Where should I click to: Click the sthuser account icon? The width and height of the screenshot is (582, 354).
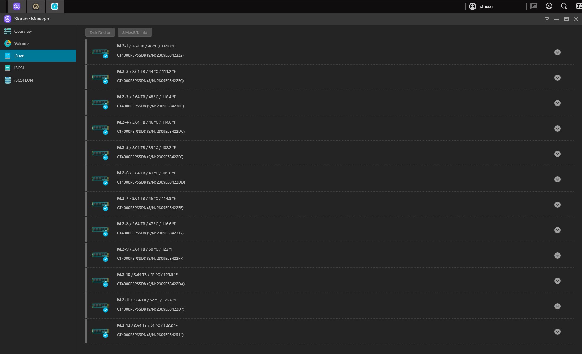(x=473, y=6)
